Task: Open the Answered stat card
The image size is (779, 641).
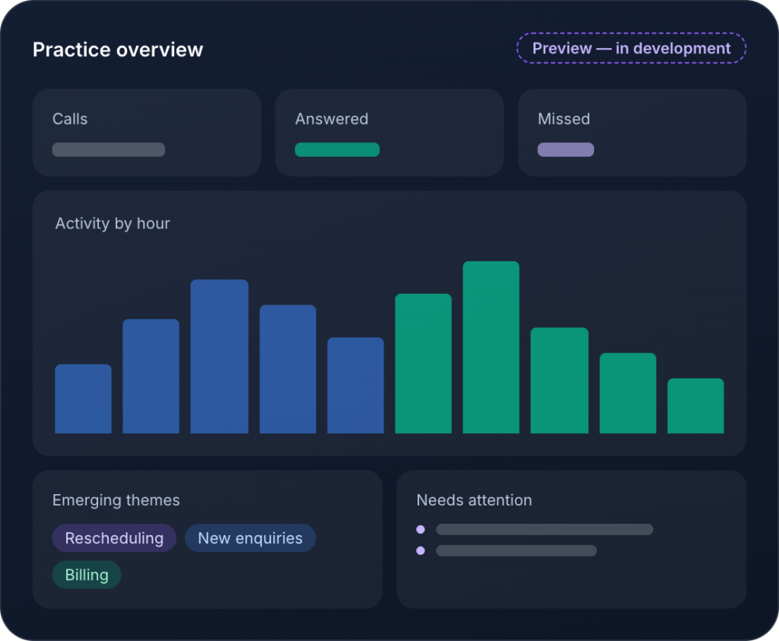Action: 389,132
